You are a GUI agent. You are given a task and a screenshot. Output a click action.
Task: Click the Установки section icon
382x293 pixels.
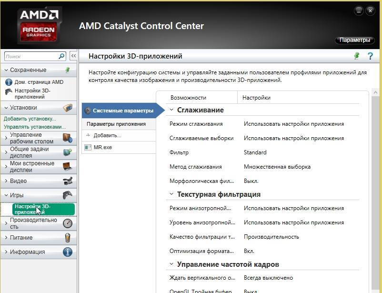(68, 108)
